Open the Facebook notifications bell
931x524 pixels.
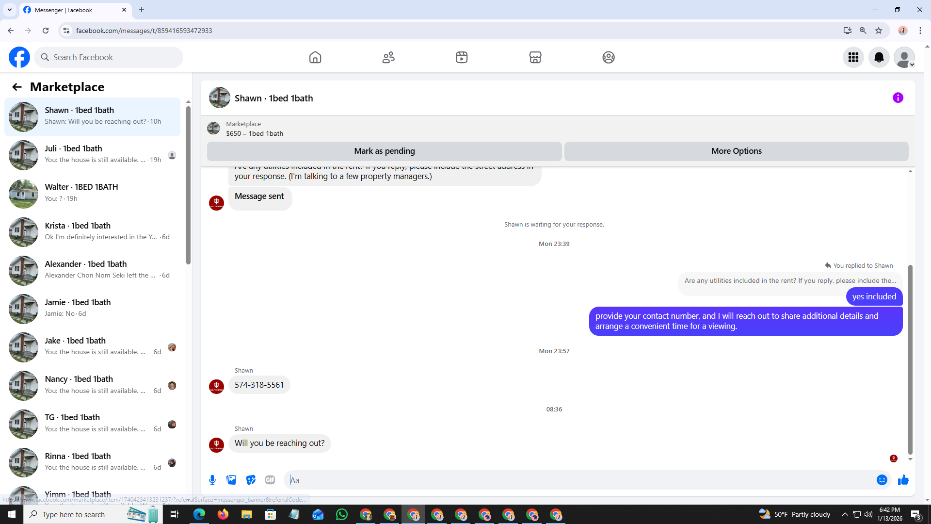[879, 58]
